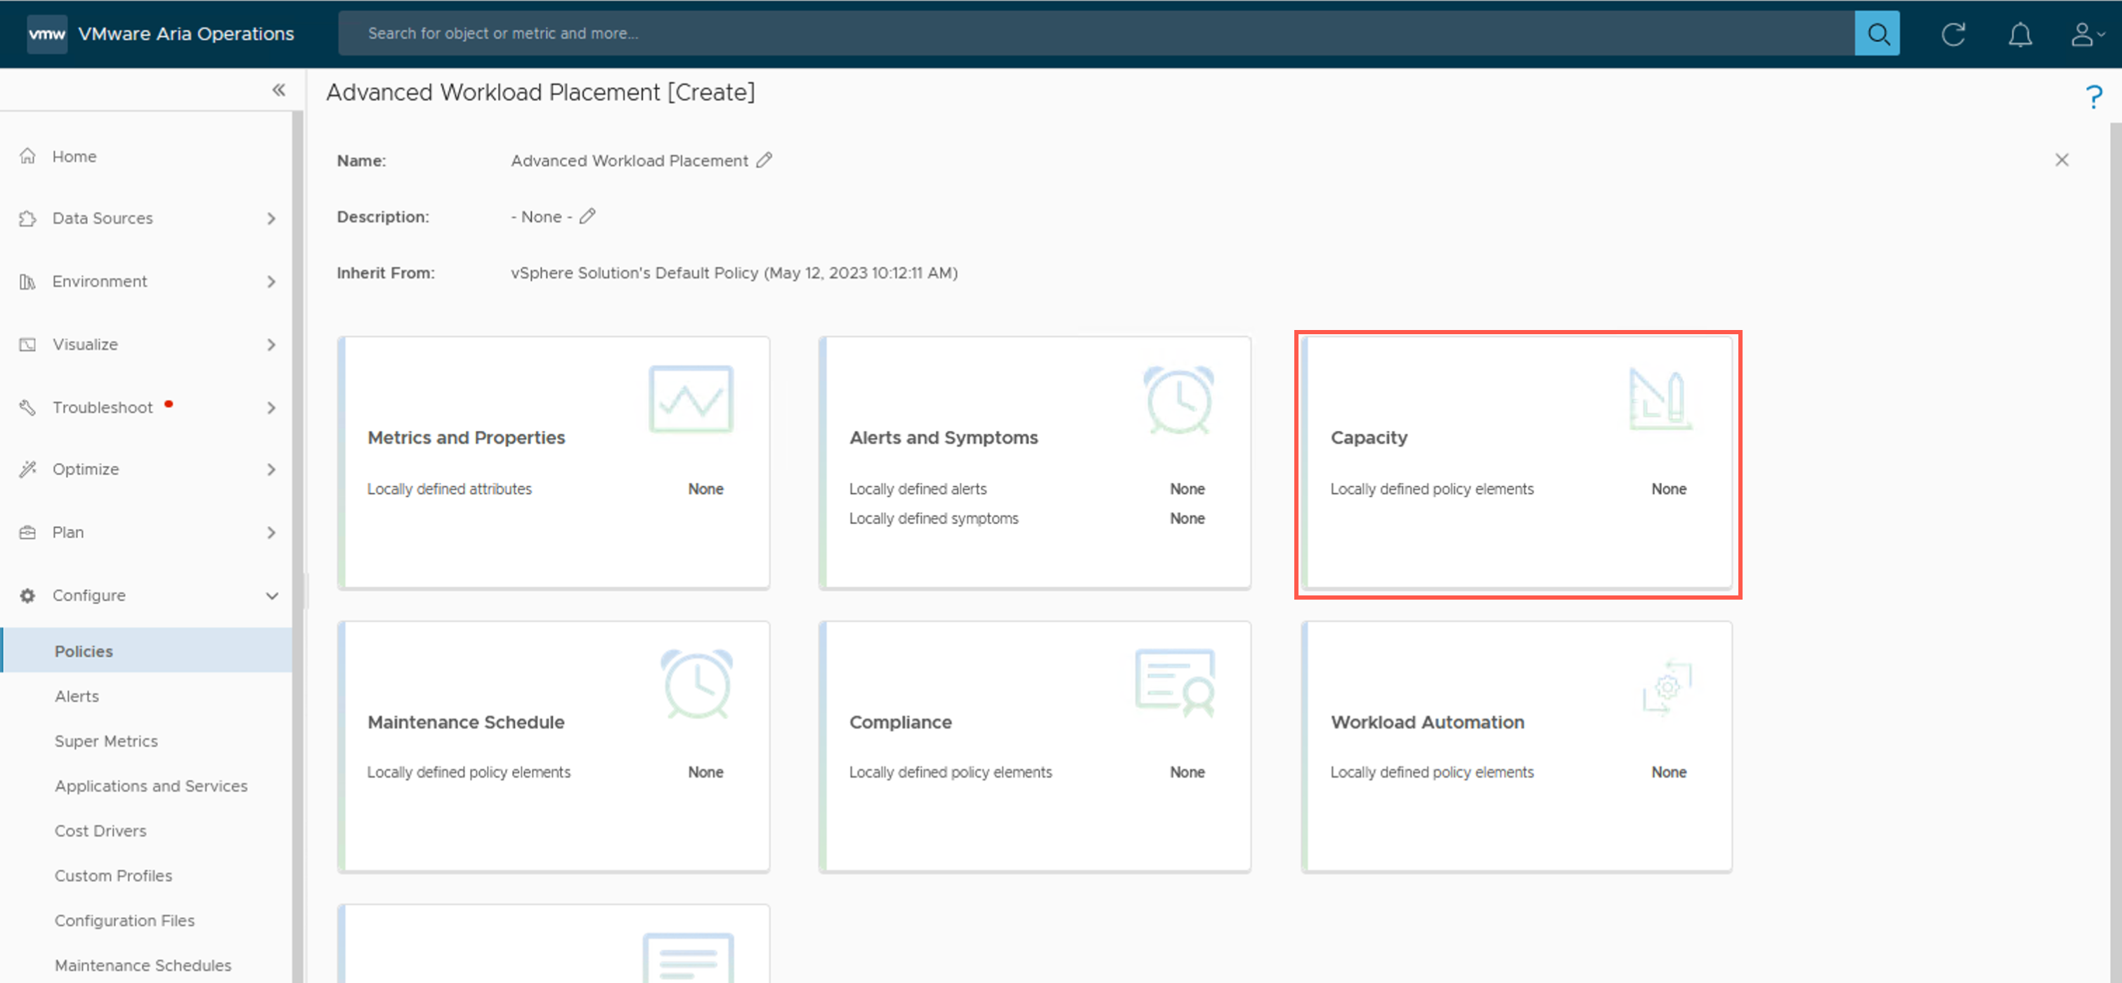This screenshot has height=983, width=2122.
Task: Collapse the Configure menu section
Action: point(271,595)
